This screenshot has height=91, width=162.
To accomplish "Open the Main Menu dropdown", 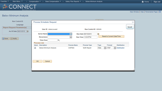I will coord(17,2).
